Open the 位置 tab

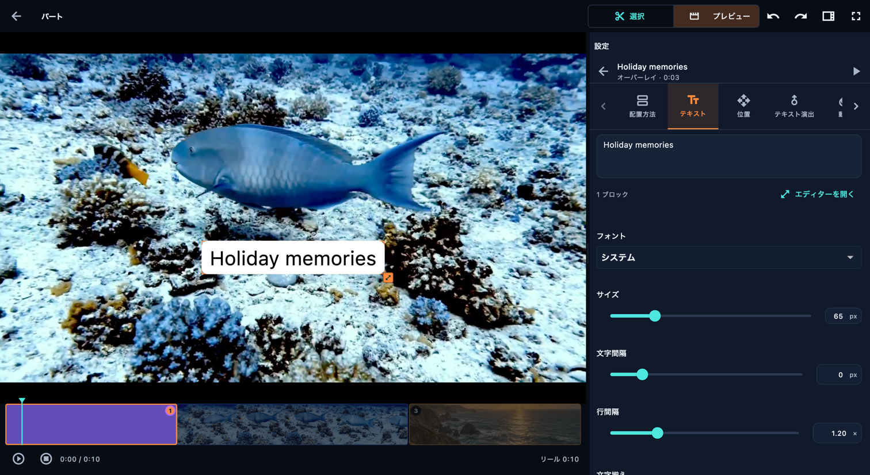tap(743, 106)
